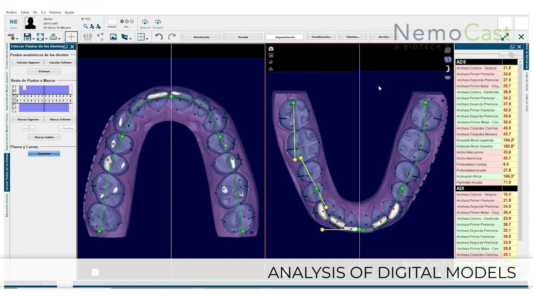Open the Acción dropdown button

coord(384,37)
